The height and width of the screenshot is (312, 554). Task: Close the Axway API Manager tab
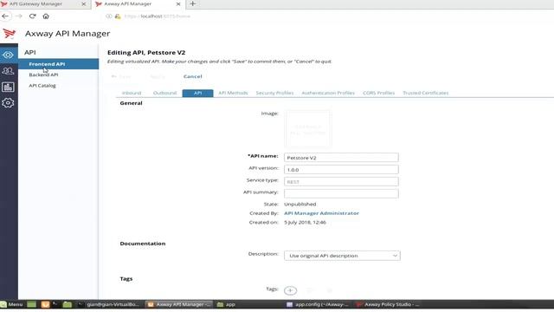178,3
